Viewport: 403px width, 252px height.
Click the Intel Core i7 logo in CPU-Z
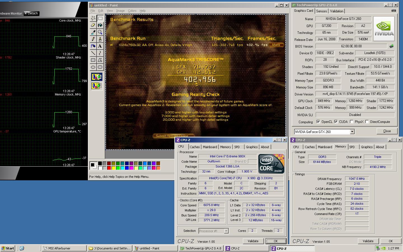click(x=271, y=164)
